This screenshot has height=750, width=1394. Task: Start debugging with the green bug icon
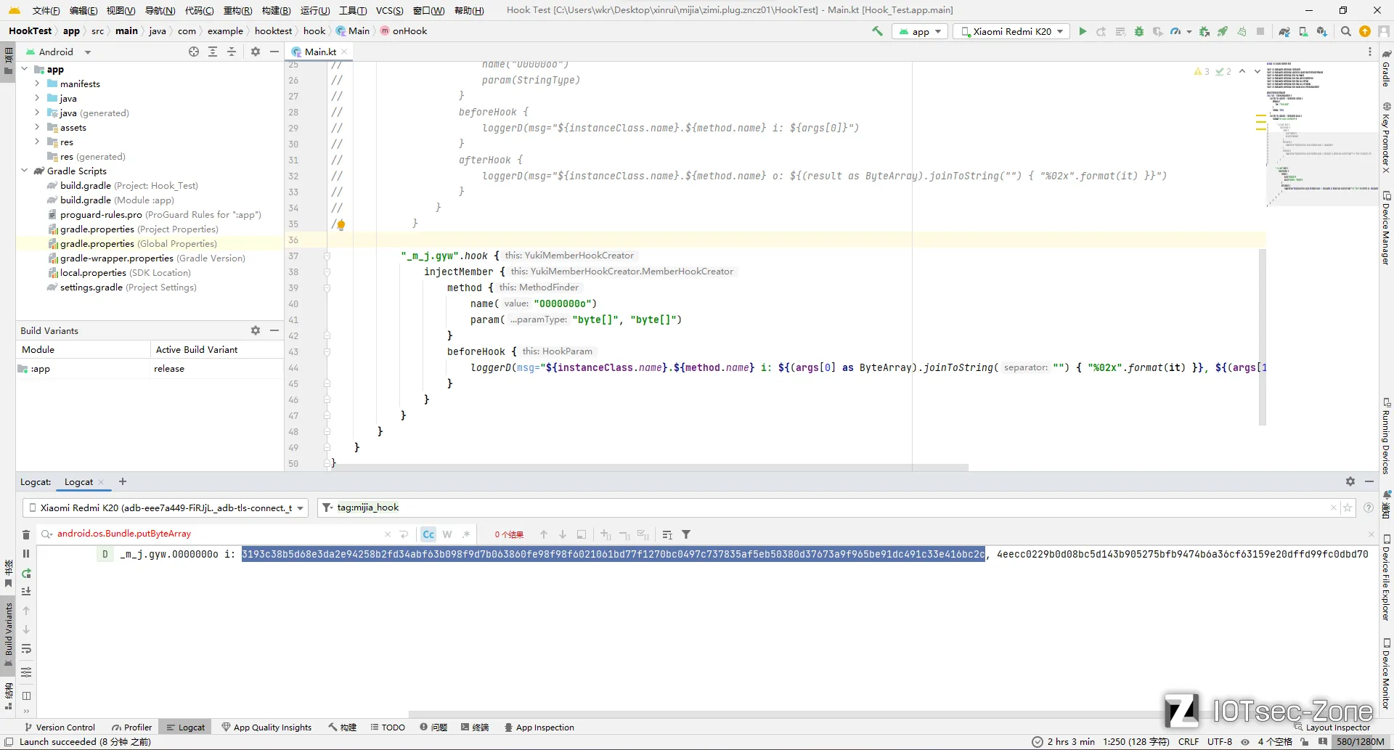tap(1138, 31)
